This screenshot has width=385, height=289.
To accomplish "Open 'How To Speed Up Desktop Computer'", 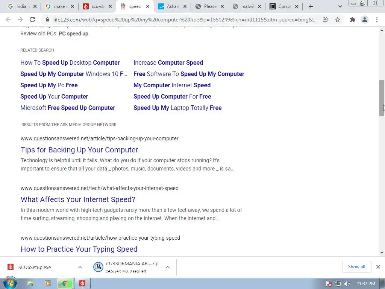I will click(x=70, y=63).
